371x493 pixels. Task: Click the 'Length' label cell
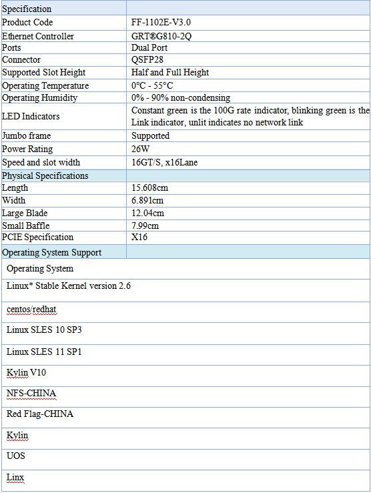(x=64, y=188)
